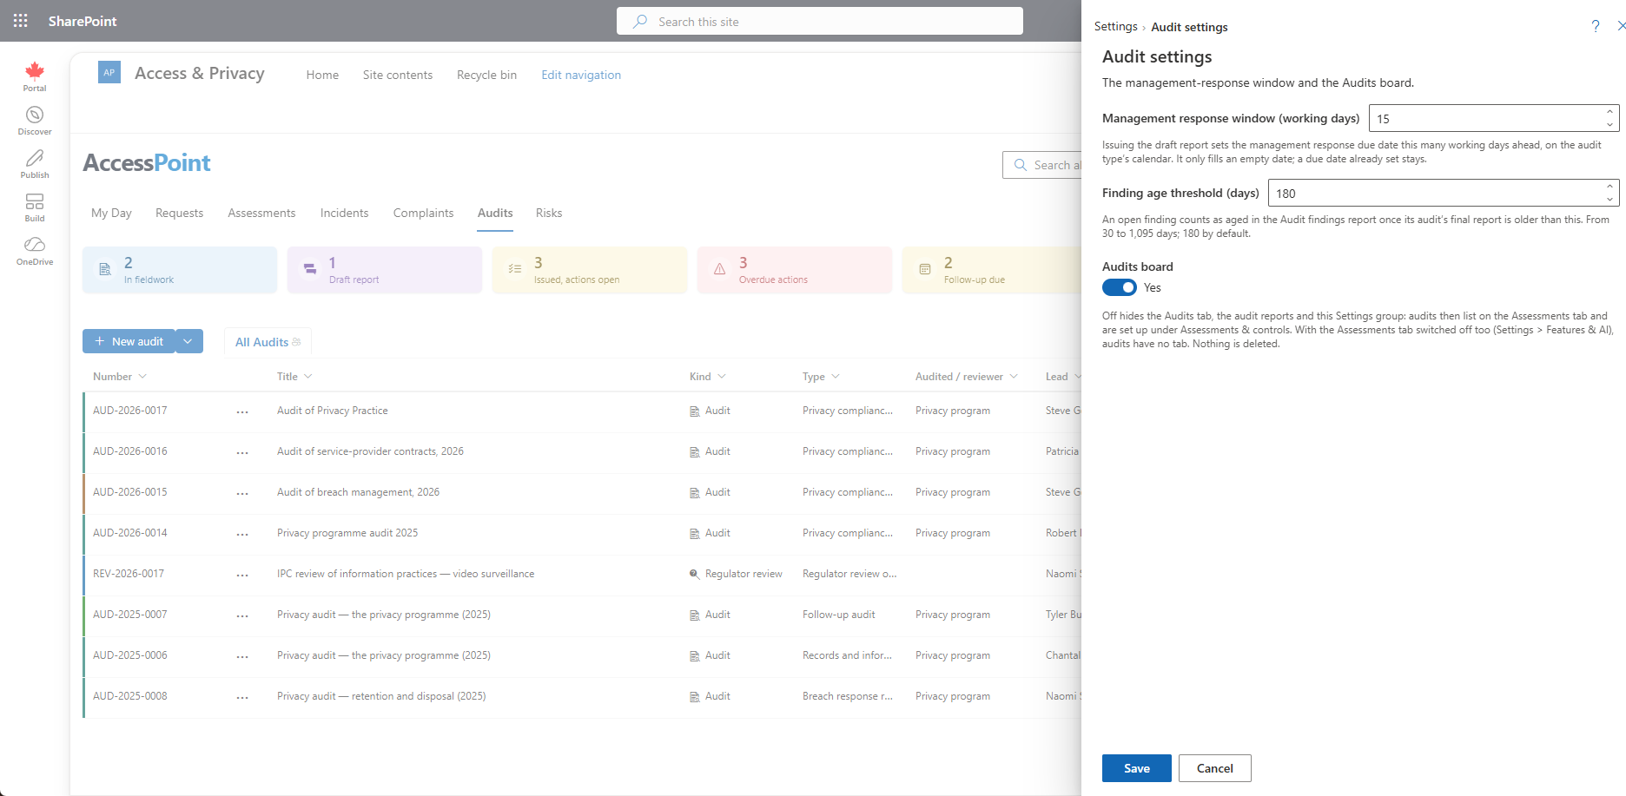Viewport: 1626px width, 796px height.
Task: Open row menu for AUD-2025-0007
Action: [242, 615]
